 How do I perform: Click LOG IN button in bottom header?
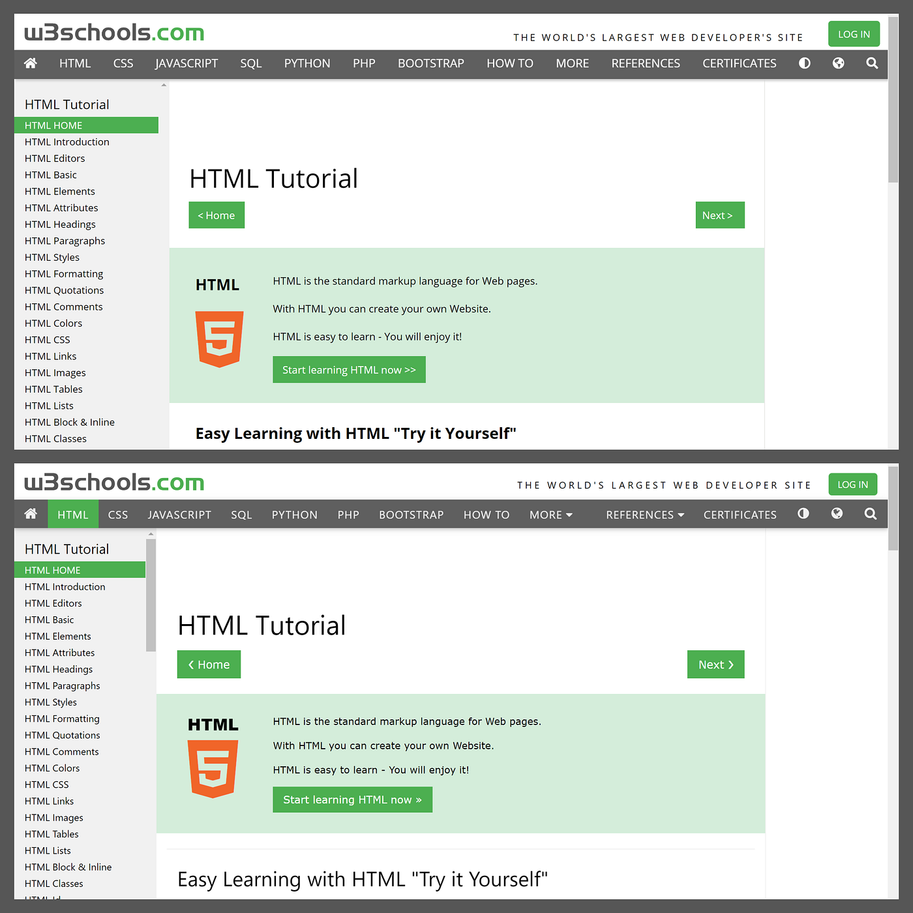(853, 485)
